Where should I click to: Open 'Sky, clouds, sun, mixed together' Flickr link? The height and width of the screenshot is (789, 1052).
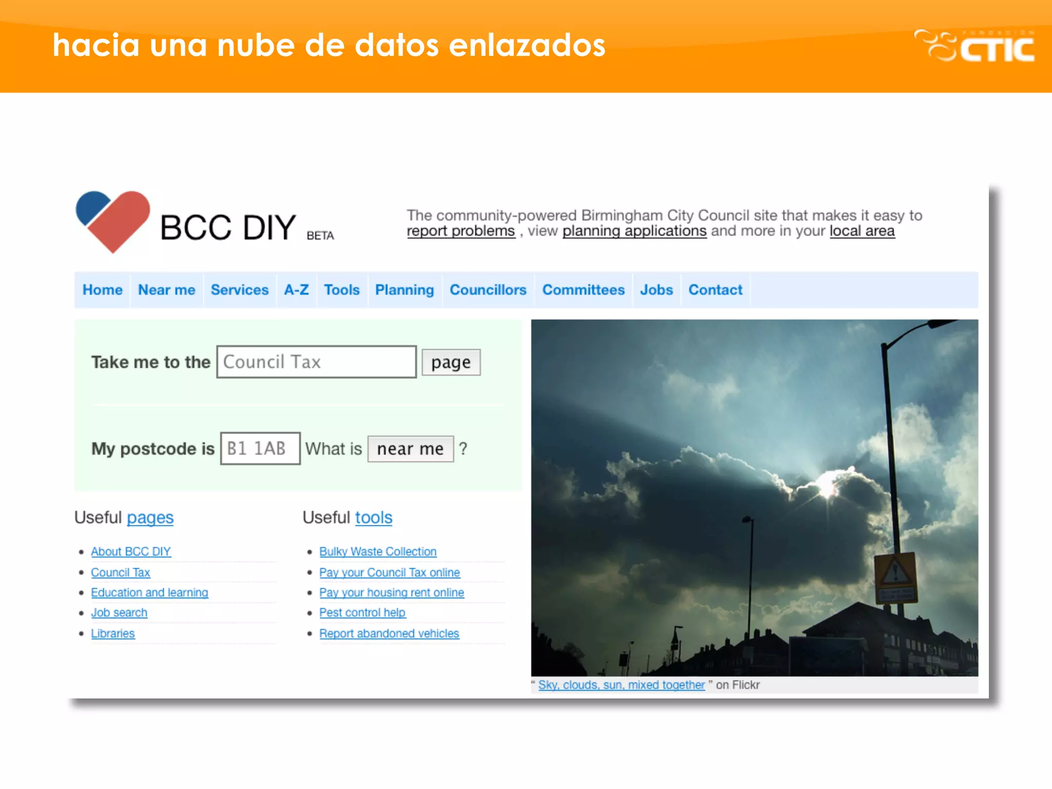tap(622, 685)
